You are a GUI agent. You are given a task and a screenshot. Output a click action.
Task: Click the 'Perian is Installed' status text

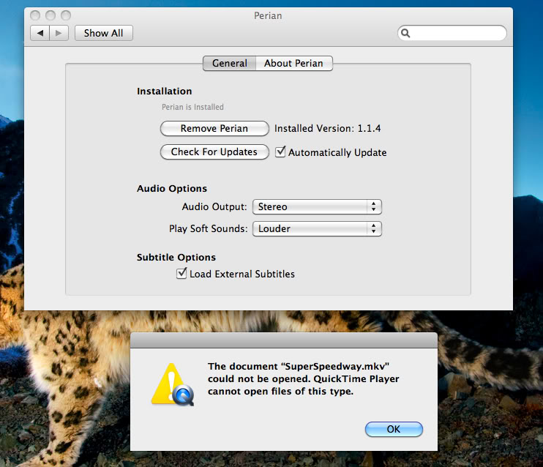[192, 107]
